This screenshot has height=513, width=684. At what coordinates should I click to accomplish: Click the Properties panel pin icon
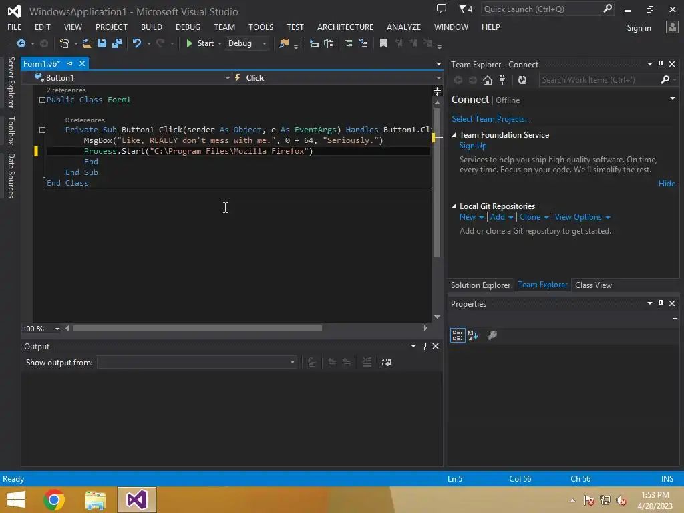coord(661,303)
